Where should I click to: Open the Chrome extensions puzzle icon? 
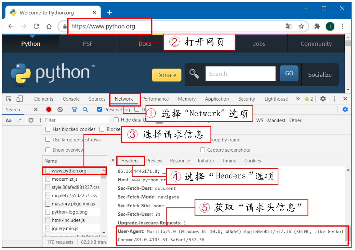[317, 26]
